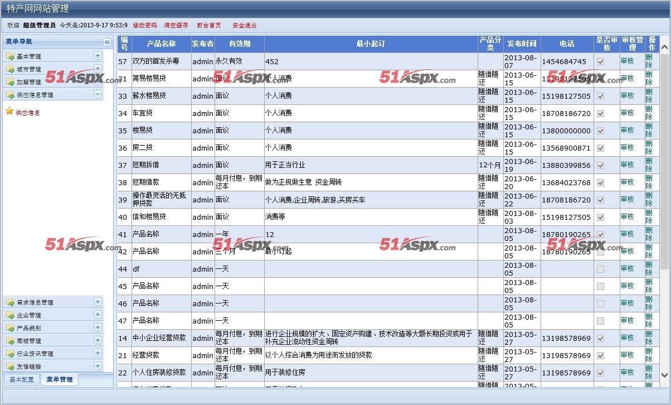The height and width of the screenshot is (405, 671).
Task: Click 审核 for 车宜贷 row
Action: click(x=628, y=113)
